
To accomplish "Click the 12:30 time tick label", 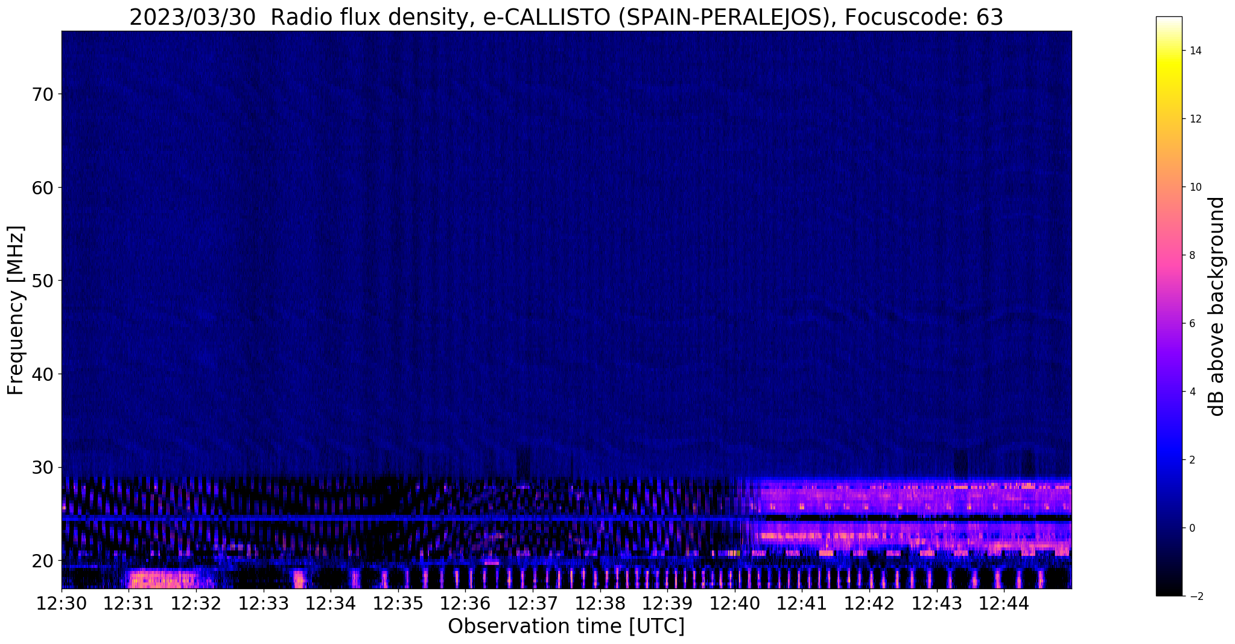I will (x=62, y=602).
